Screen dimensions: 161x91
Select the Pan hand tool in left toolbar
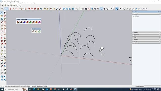pos(5,60)
